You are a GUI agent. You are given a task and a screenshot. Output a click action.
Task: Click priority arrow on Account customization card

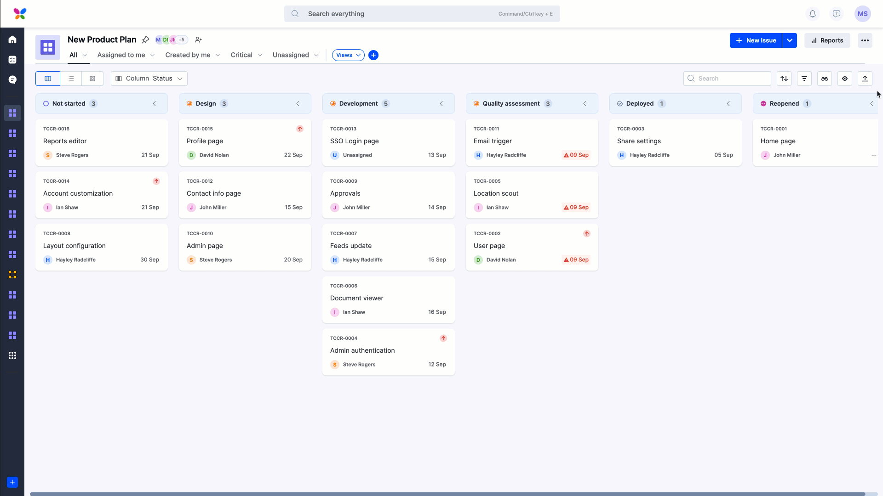point(156,181)
